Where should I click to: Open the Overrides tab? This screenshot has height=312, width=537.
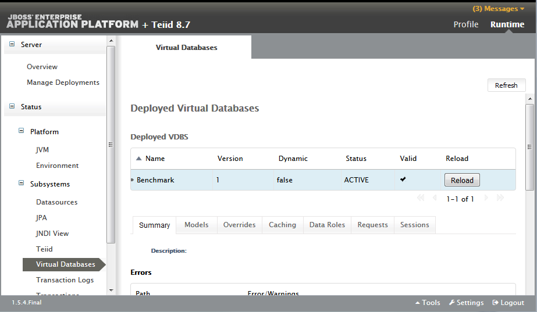pos(239,225)
